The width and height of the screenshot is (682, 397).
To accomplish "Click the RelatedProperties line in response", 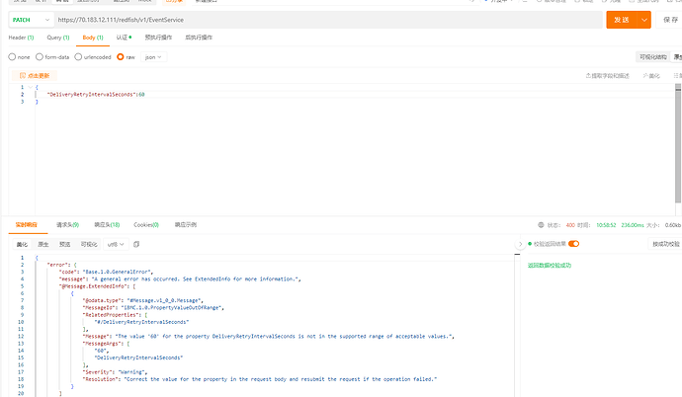I will 115,315.
